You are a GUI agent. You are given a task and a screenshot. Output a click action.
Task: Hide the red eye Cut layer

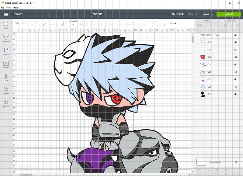click(x=236, y=57)
